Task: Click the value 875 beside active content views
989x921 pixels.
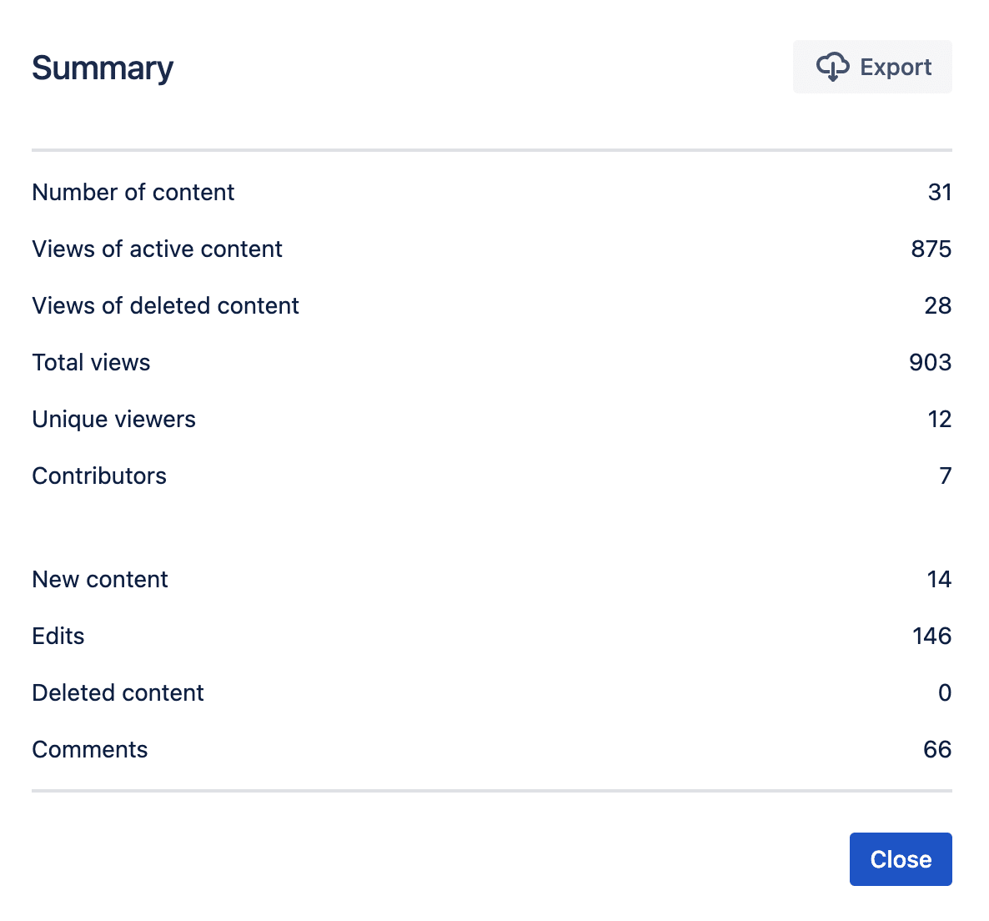Action: 930,249
